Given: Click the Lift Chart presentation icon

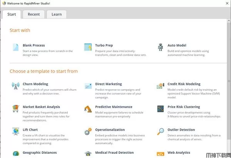Looking at the screenshot, I should 15,132.
